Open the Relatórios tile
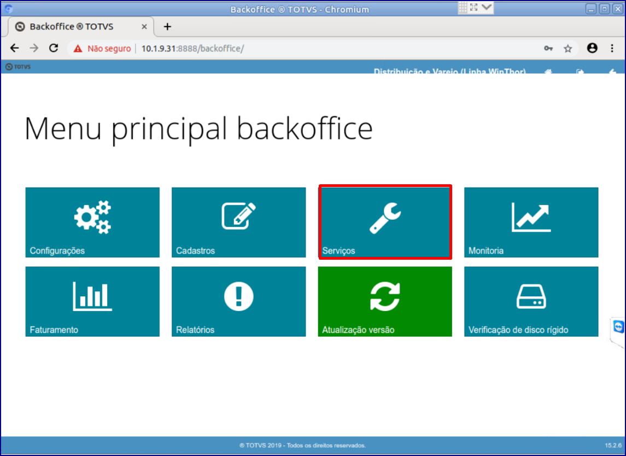This screenshot has height=456, width=626. point(239,301)
